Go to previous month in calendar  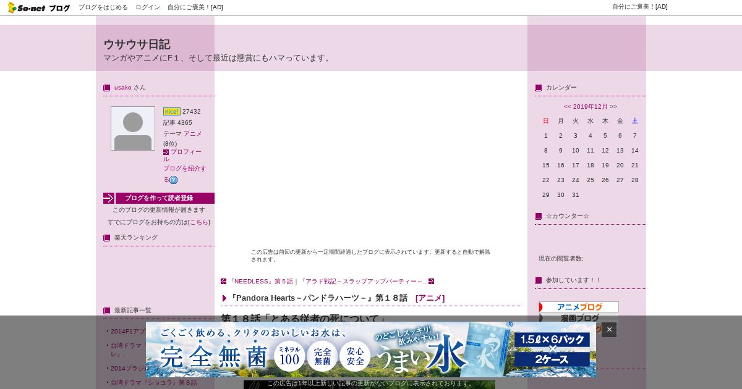[x=568, y=107]
